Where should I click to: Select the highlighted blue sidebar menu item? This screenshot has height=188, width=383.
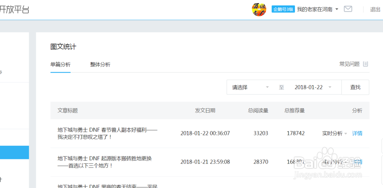(15, 153)
